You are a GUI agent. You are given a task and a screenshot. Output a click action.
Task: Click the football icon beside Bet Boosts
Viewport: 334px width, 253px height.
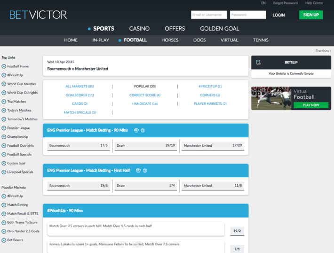click(4, 240)
